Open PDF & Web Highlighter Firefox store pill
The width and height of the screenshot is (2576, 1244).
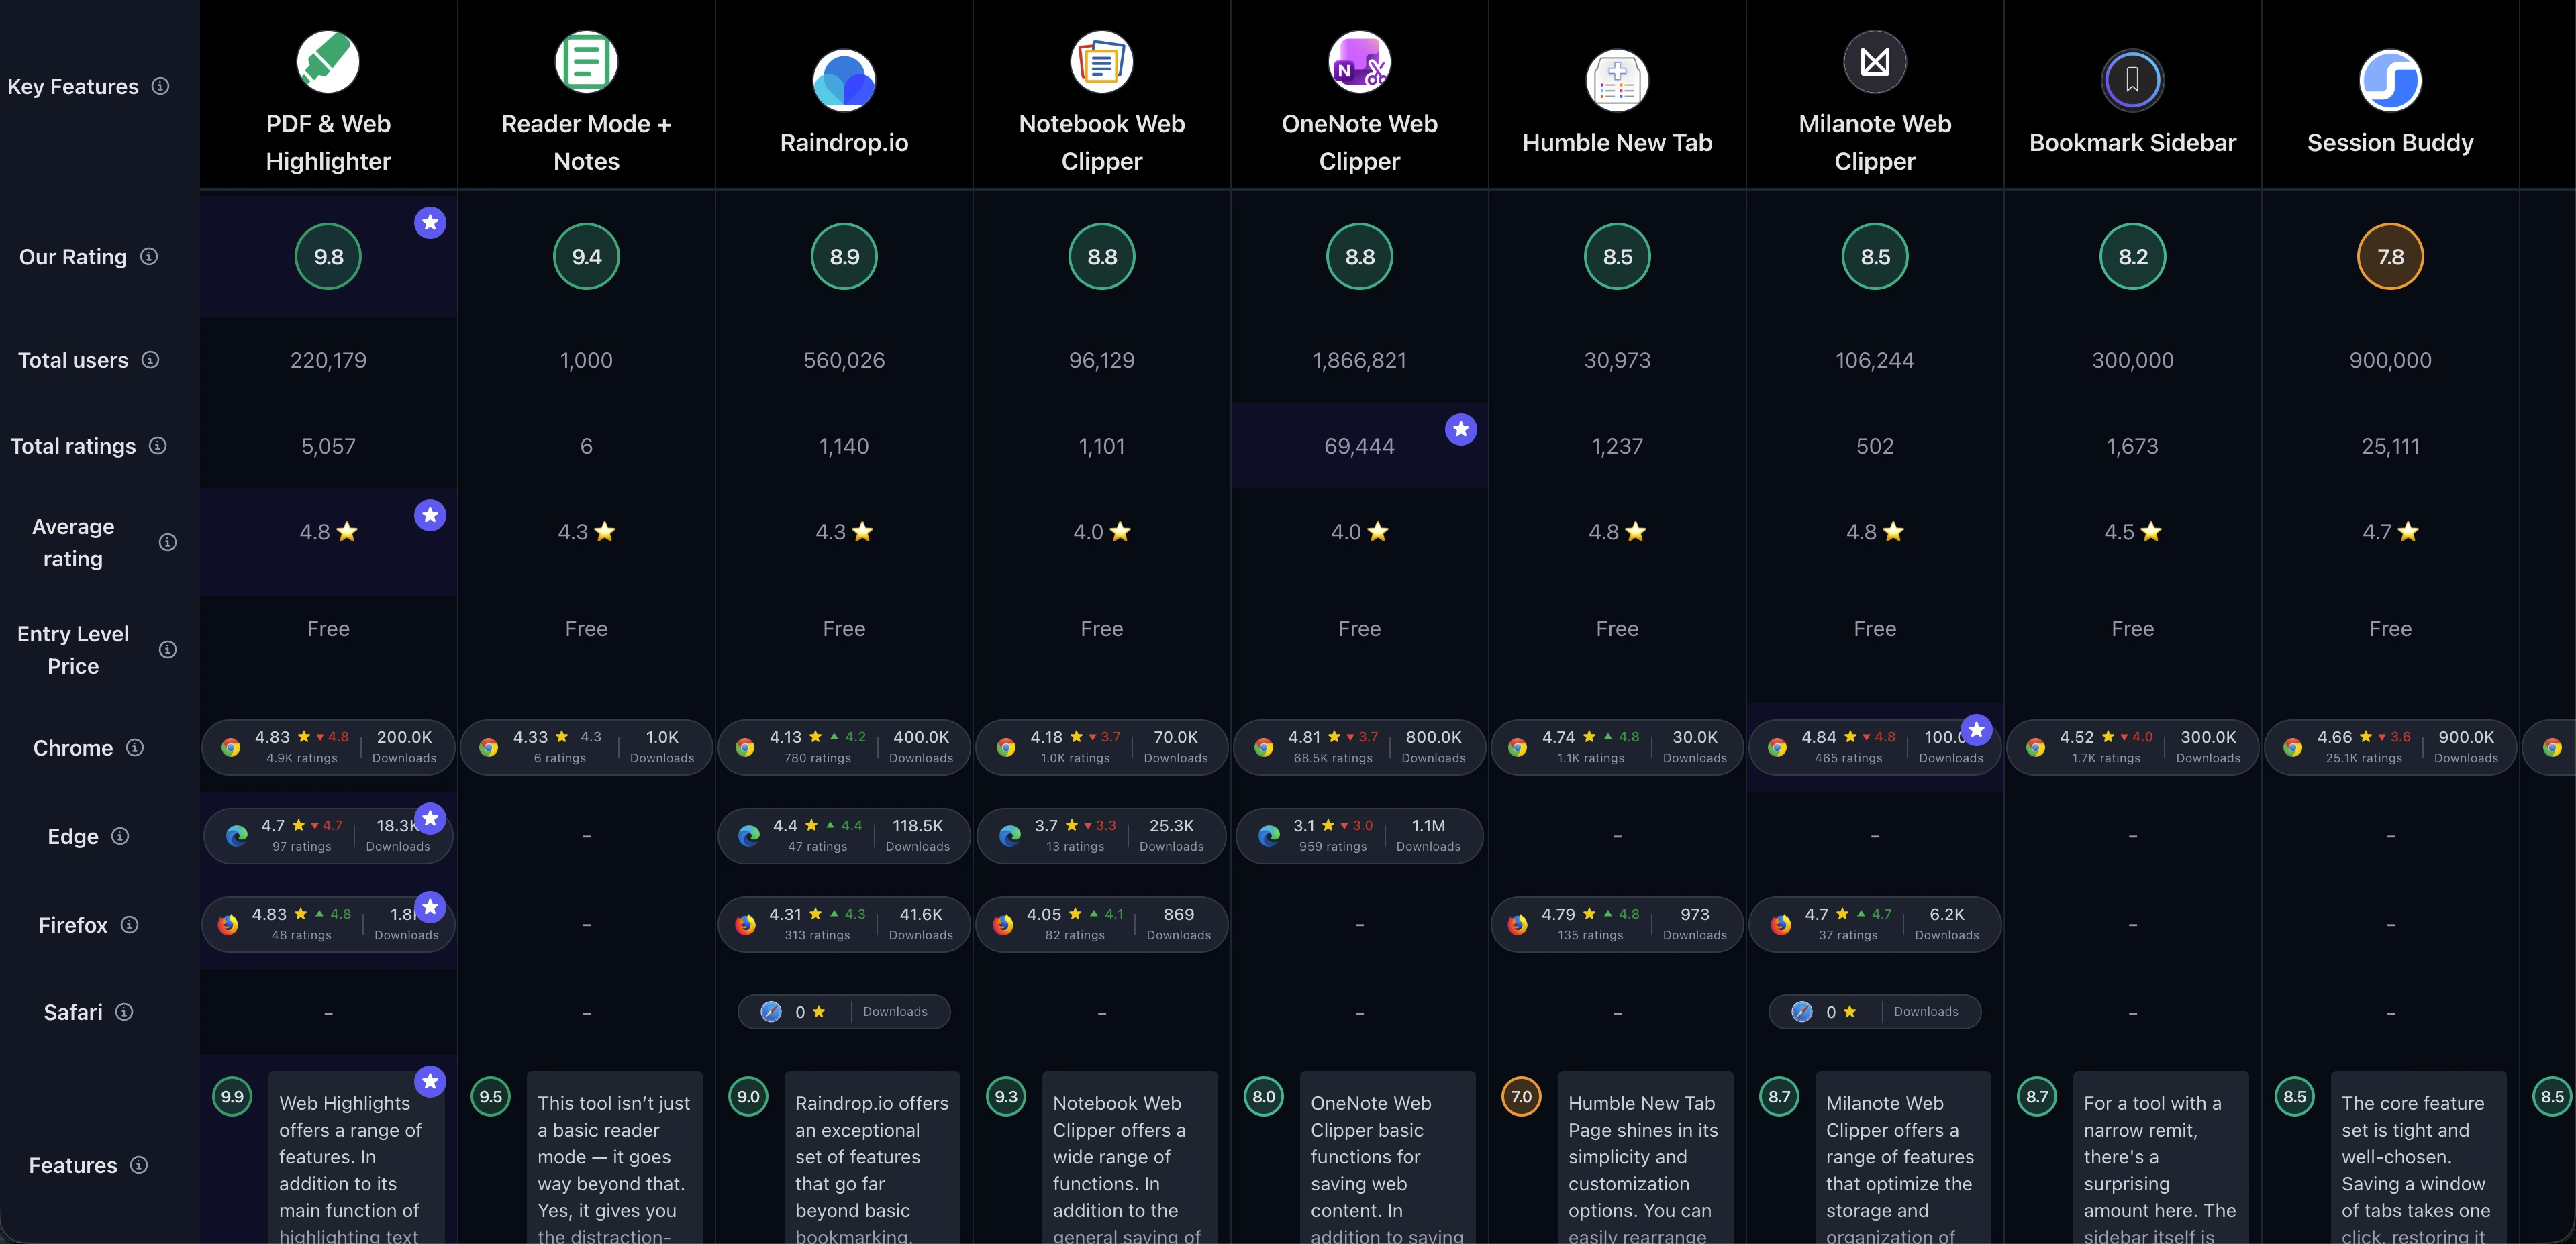click(x=328, y=924)
